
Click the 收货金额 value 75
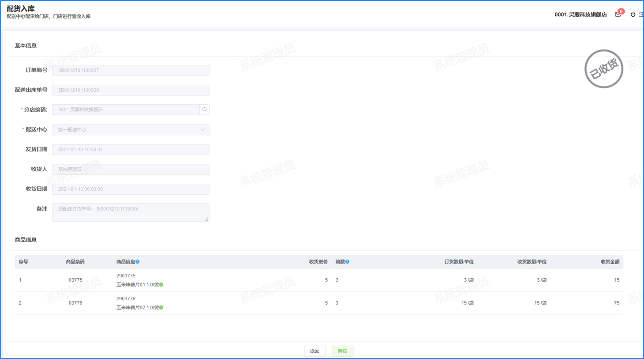pyautogui.click(x=617, y=303)
